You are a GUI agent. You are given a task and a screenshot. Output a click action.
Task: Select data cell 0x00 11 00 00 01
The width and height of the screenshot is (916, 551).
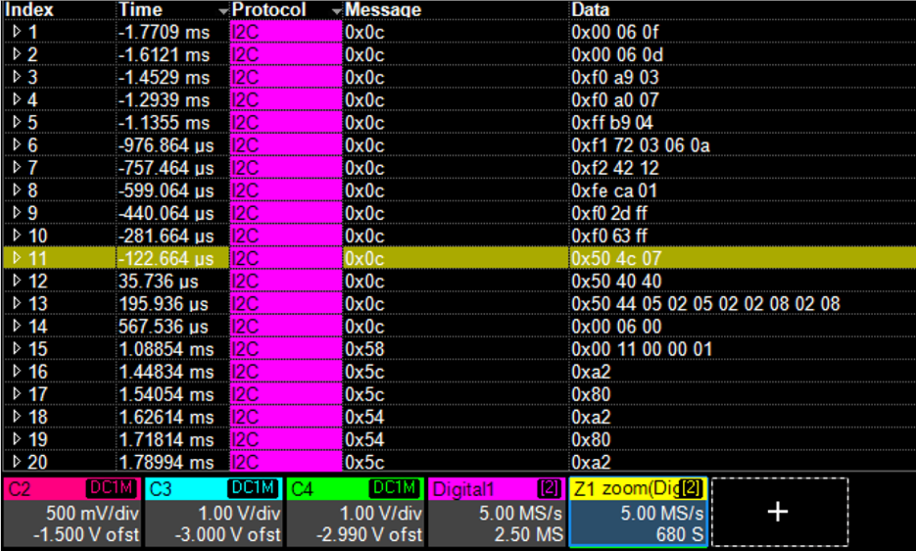point(641,349)
